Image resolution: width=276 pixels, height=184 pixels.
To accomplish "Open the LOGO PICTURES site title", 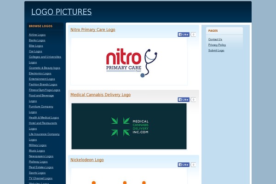I will coord(62,12).
